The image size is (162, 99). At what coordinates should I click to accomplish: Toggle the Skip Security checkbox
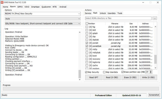click(86, 72)
